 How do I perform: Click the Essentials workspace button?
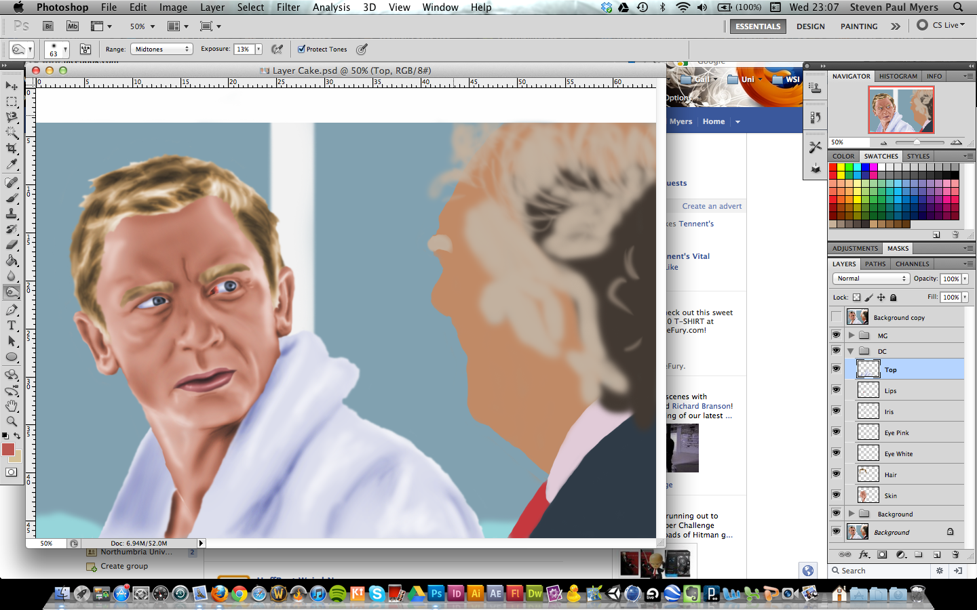coord(758,26)
